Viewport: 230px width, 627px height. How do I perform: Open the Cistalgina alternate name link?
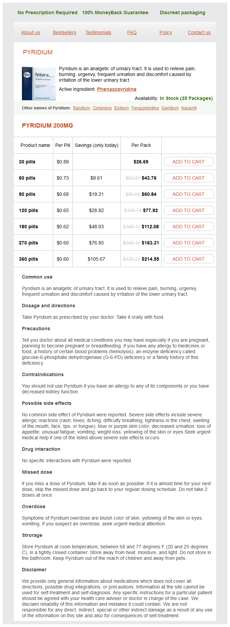pyautogui.click(x=102, y=108)
